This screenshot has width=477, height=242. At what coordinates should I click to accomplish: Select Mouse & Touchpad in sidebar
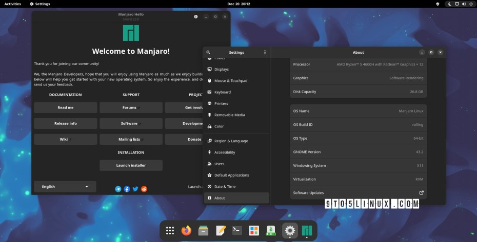click(x=236, y=81)
